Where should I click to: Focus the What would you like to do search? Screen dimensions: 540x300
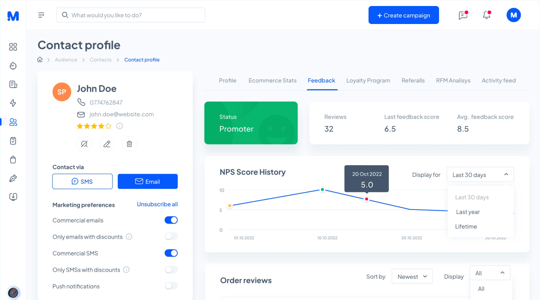[x=131, y=15]
